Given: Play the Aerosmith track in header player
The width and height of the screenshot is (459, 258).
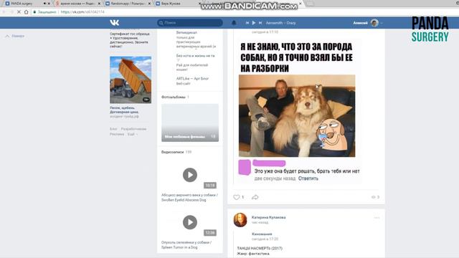Looking at the screenshot, I should point(254,23).
